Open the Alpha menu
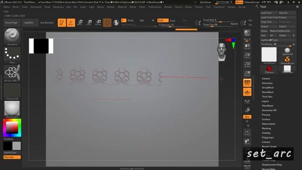Viewport: 302px width, 170px height. [7, 7]
